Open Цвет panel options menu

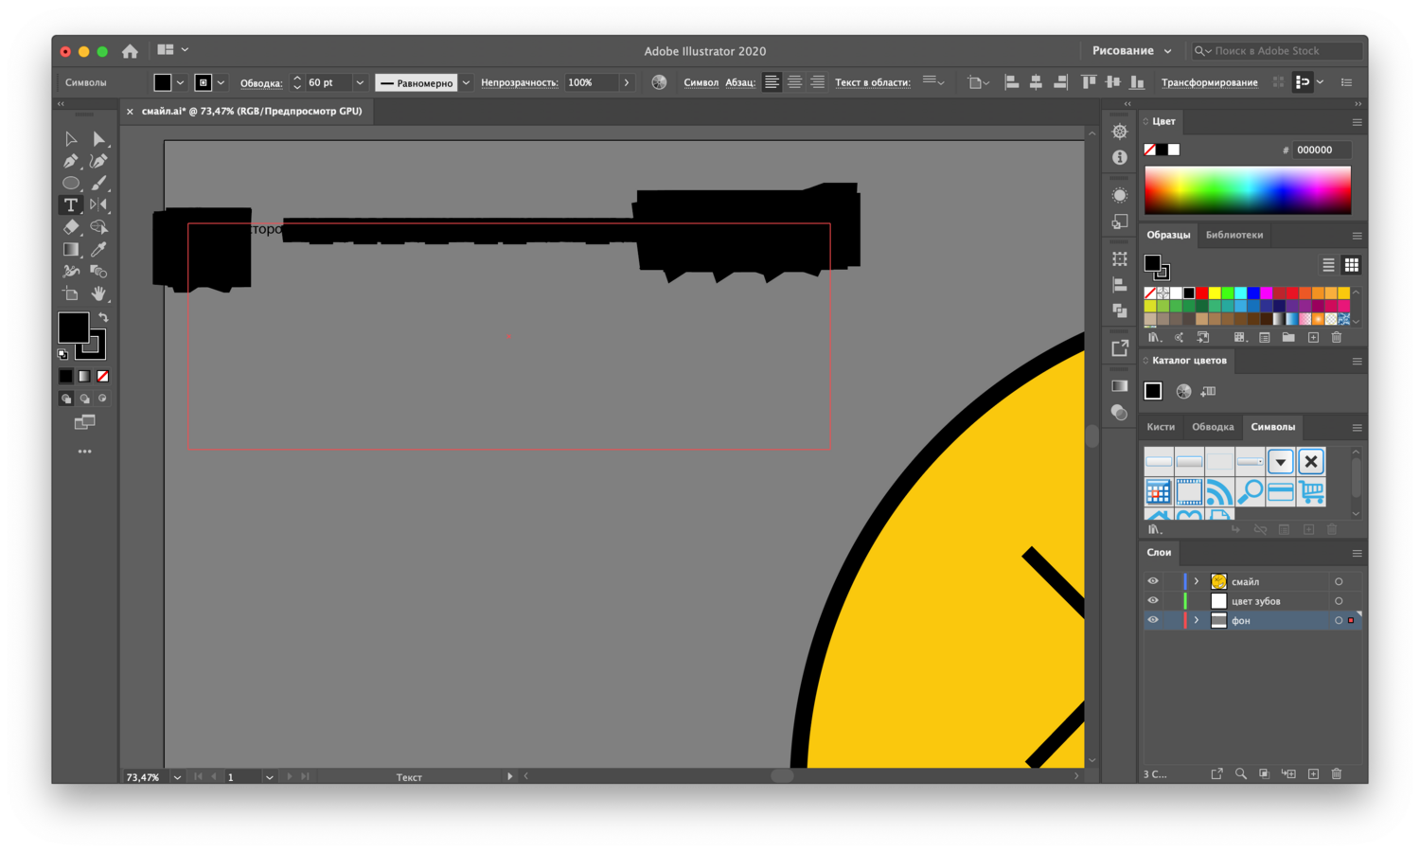point(1357,122)
